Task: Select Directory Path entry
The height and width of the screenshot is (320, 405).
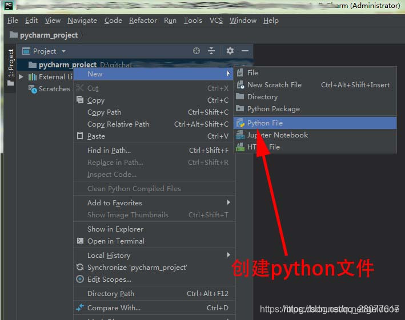Action: point(154,293)
